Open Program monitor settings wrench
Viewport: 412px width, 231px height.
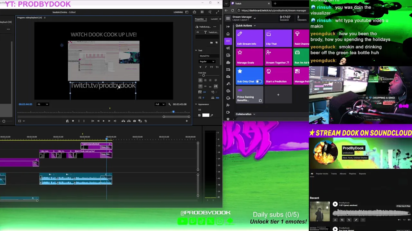click(170, 104)
